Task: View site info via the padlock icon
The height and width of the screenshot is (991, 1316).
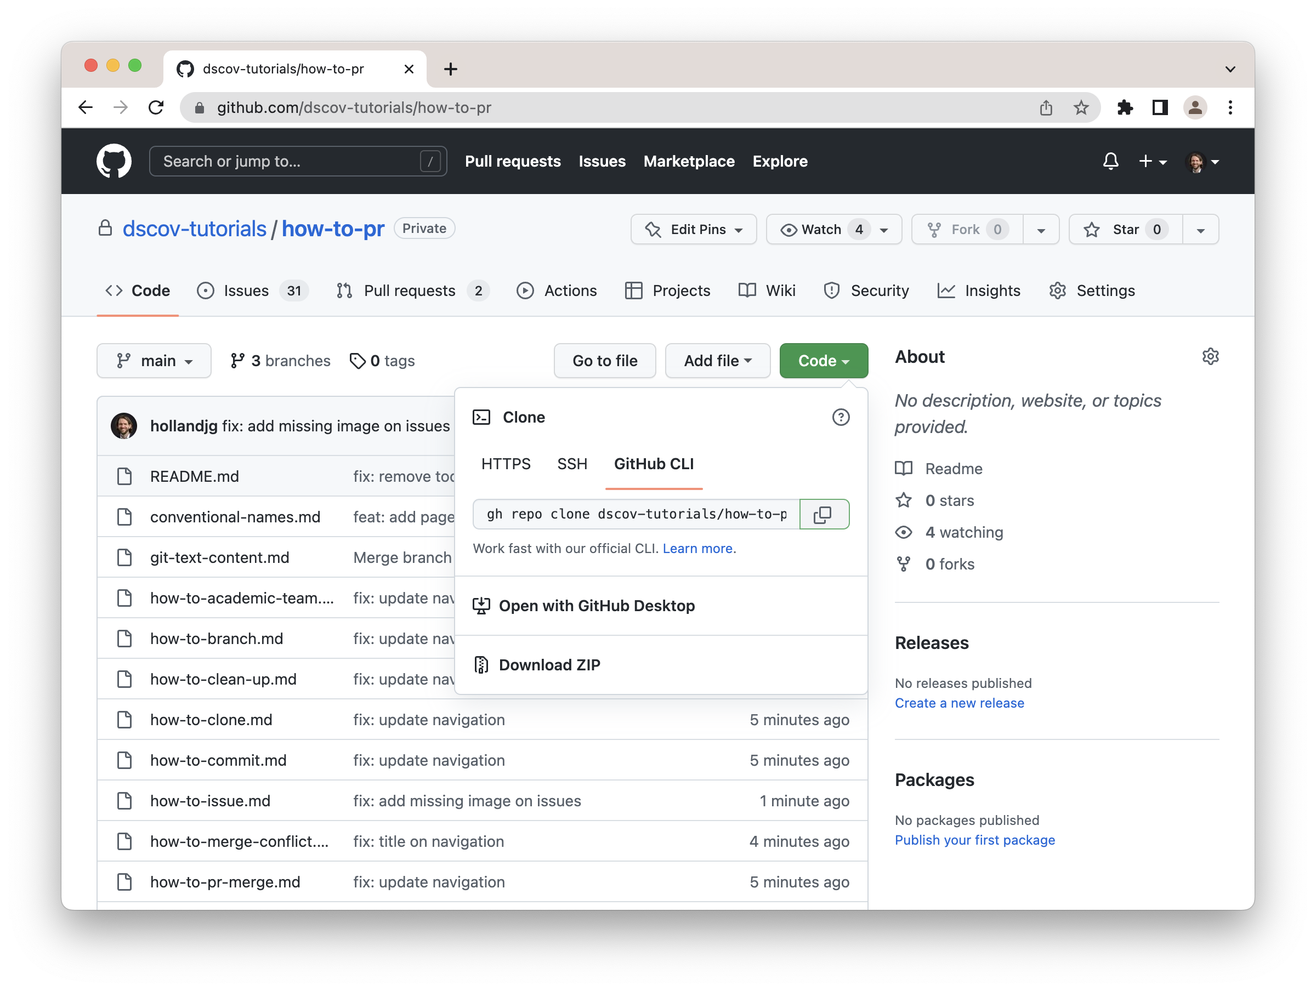Action: (x=200, y=107)
